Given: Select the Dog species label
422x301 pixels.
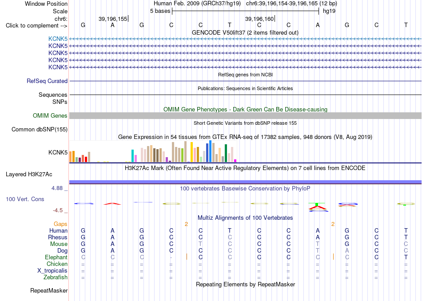Looking at the screenshot, I should click(x=63, y=251).
